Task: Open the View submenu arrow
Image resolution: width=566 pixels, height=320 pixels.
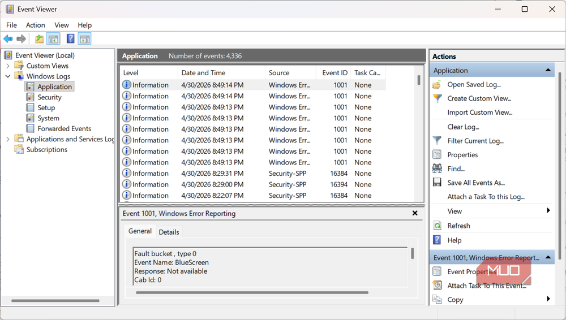Action: pyautogui.click(x=548, y=211)
